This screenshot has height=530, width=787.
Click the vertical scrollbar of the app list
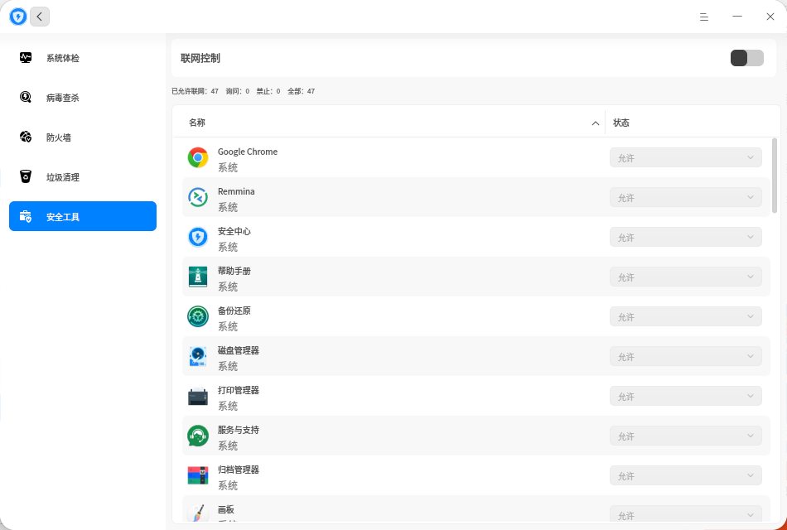774,176
